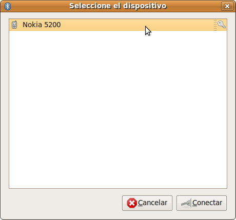Click the red X icon on Cancelar
Viewport: 236px width, 220px height.
click(132, 203)
